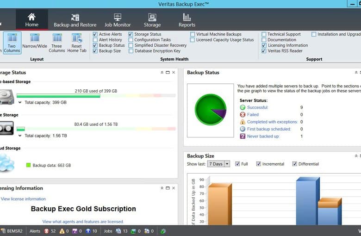Go to the Storage tab
Screen dimensions: 361x236
pyautogui.click(x=152, y=20)
